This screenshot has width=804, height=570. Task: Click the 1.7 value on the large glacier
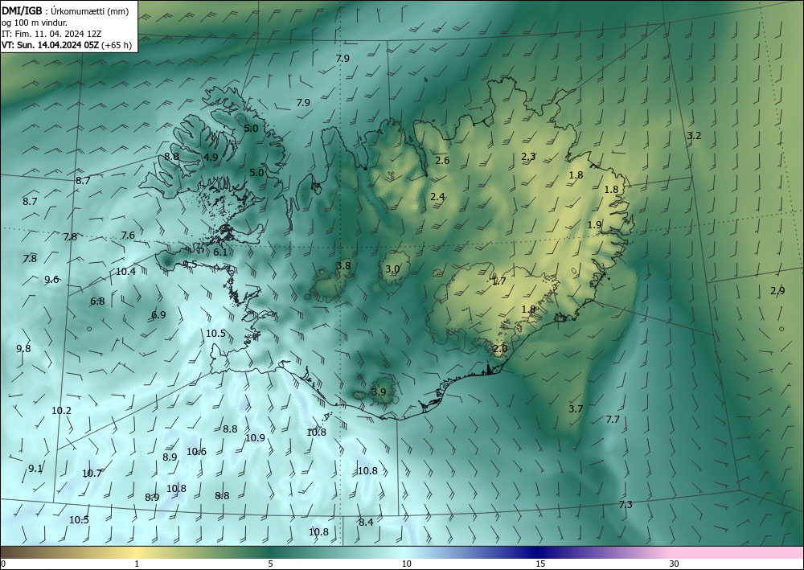[499, 281]
